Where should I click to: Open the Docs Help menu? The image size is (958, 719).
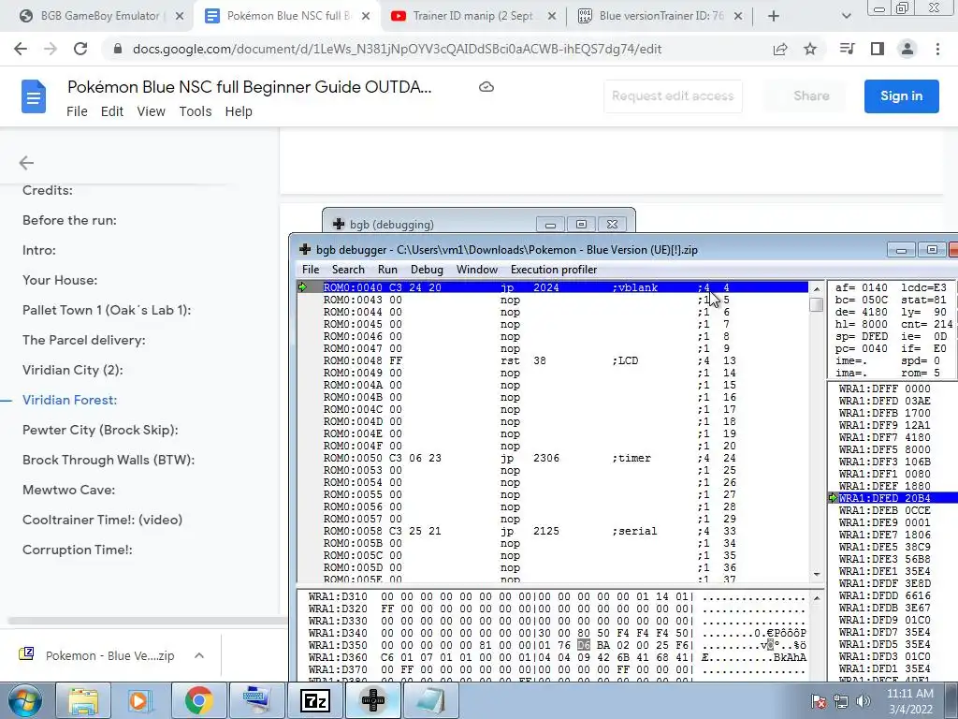pos(239,111)
